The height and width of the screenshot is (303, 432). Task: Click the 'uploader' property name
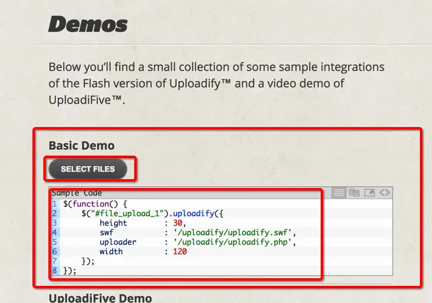118,242
